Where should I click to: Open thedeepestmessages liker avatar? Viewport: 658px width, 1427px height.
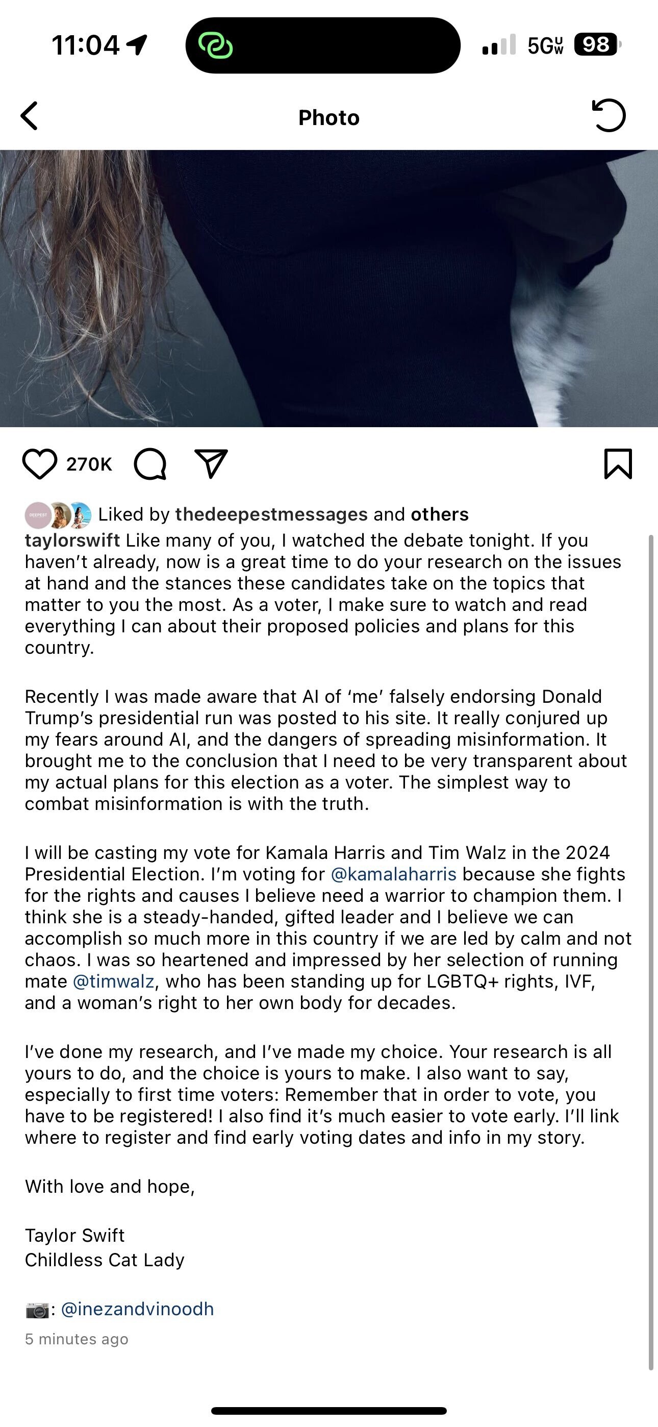(x=38, y=514)
